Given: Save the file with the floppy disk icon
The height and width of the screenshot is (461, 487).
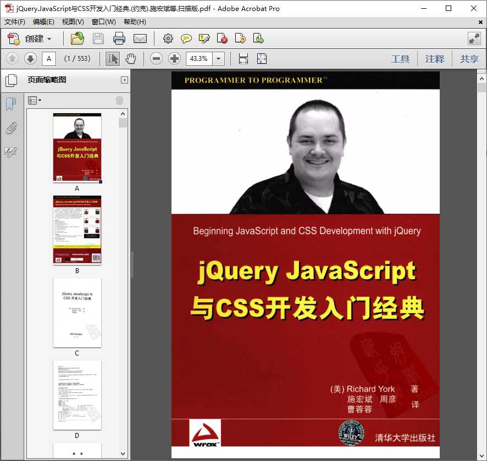Looking at the screenshot, I should point(98,38).
